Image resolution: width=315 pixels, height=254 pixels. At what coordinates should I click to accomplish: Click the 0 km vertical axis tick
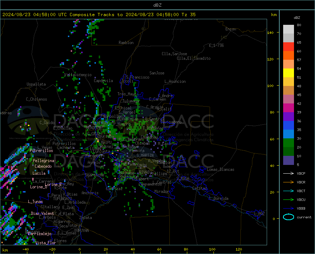pos(274,219)
